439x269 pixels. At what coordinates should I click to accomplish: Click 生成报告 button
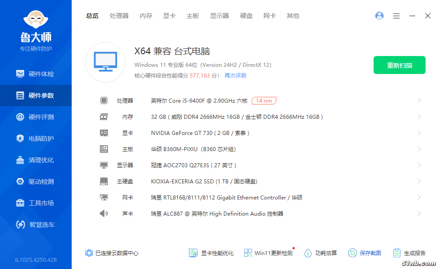[x=409, y=253]
